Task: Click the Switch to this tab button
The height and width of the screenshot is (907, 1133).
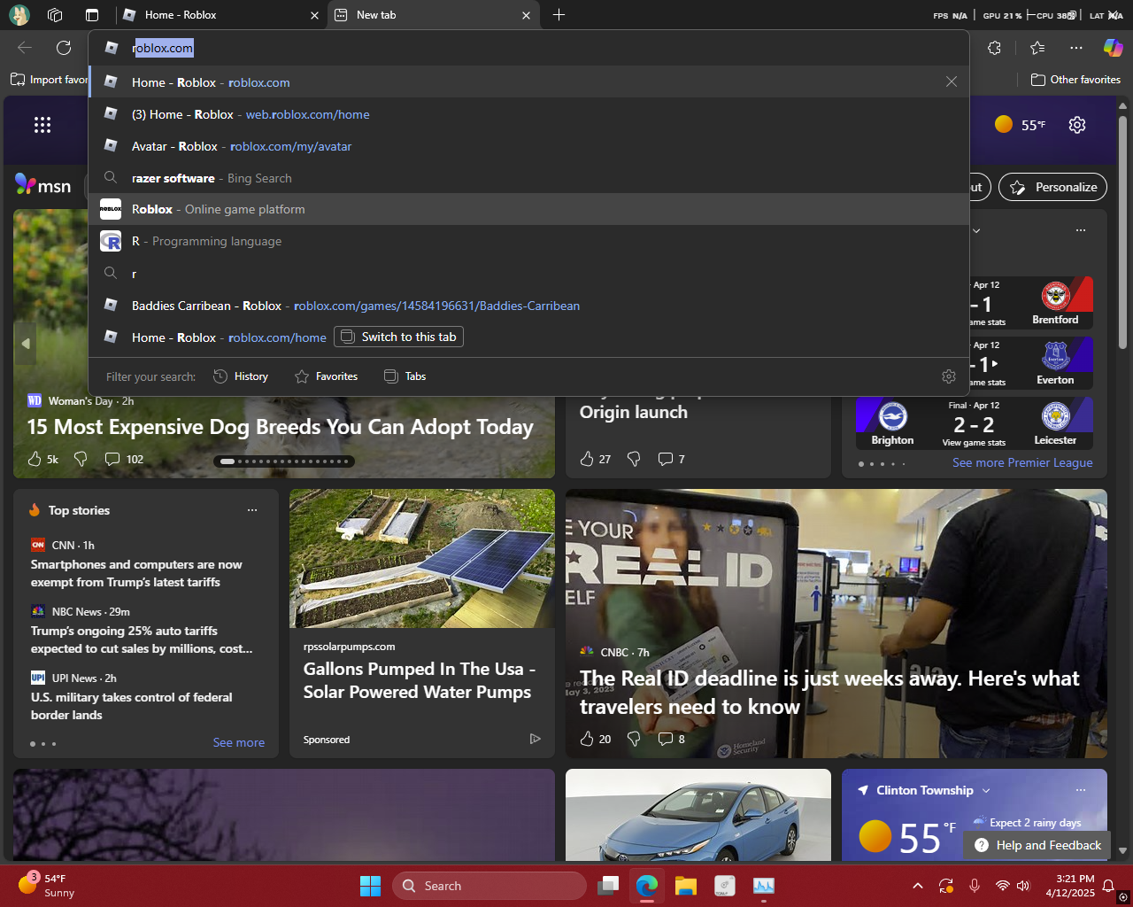Action: click(x=398, y=337)
